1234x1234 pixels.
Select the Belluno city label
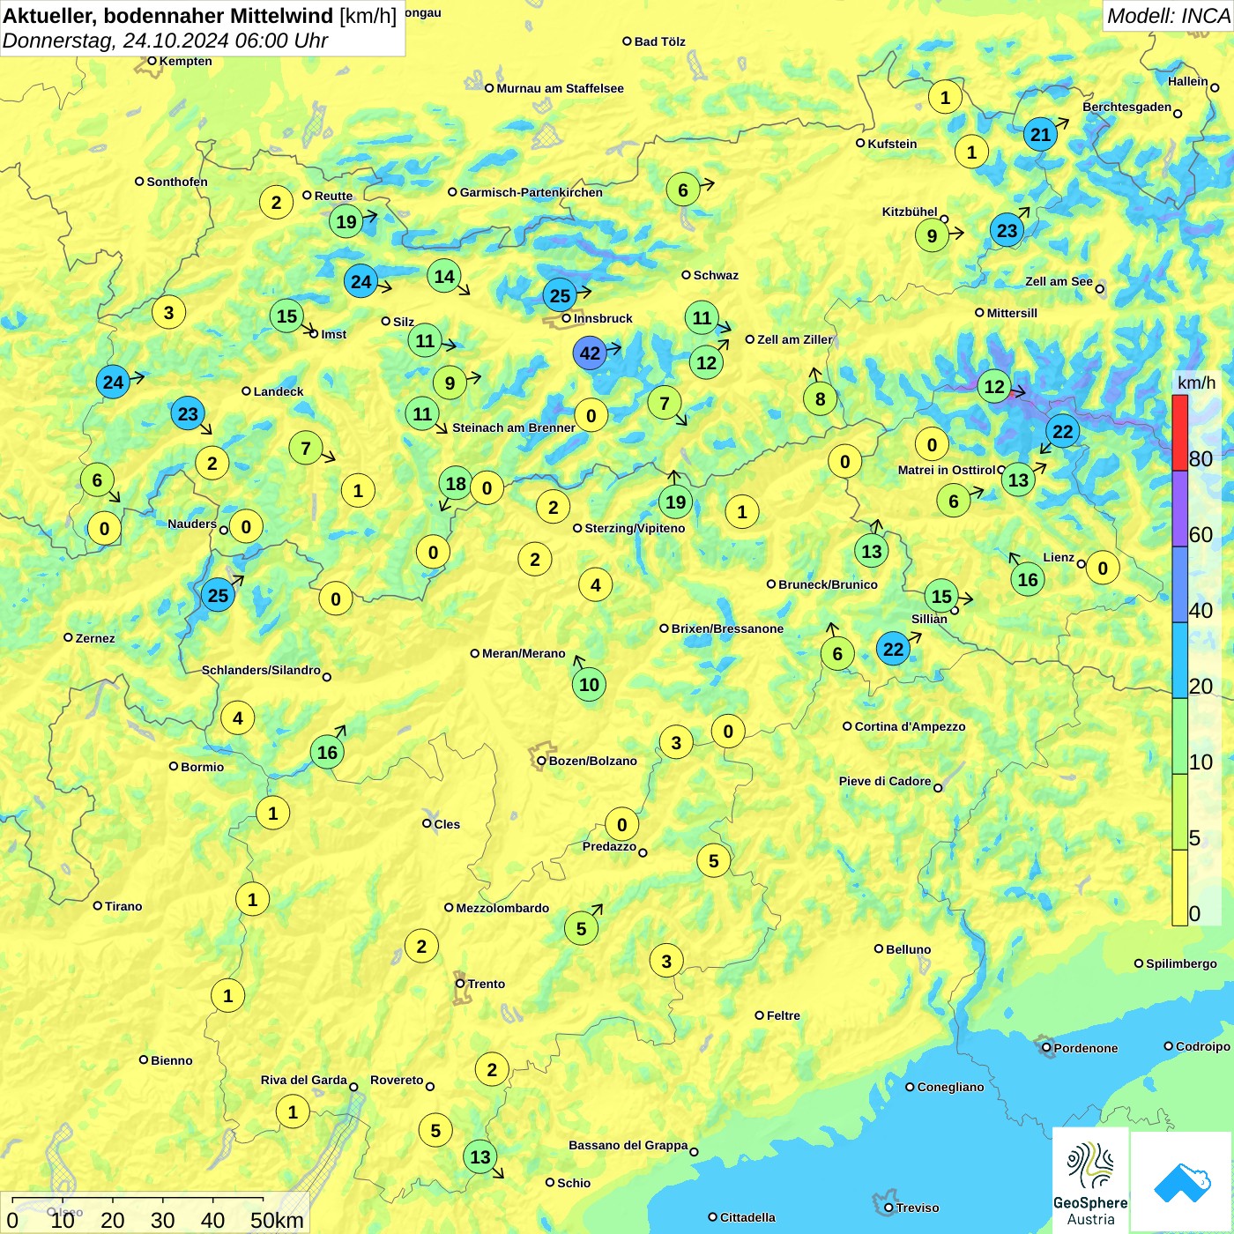909,949
